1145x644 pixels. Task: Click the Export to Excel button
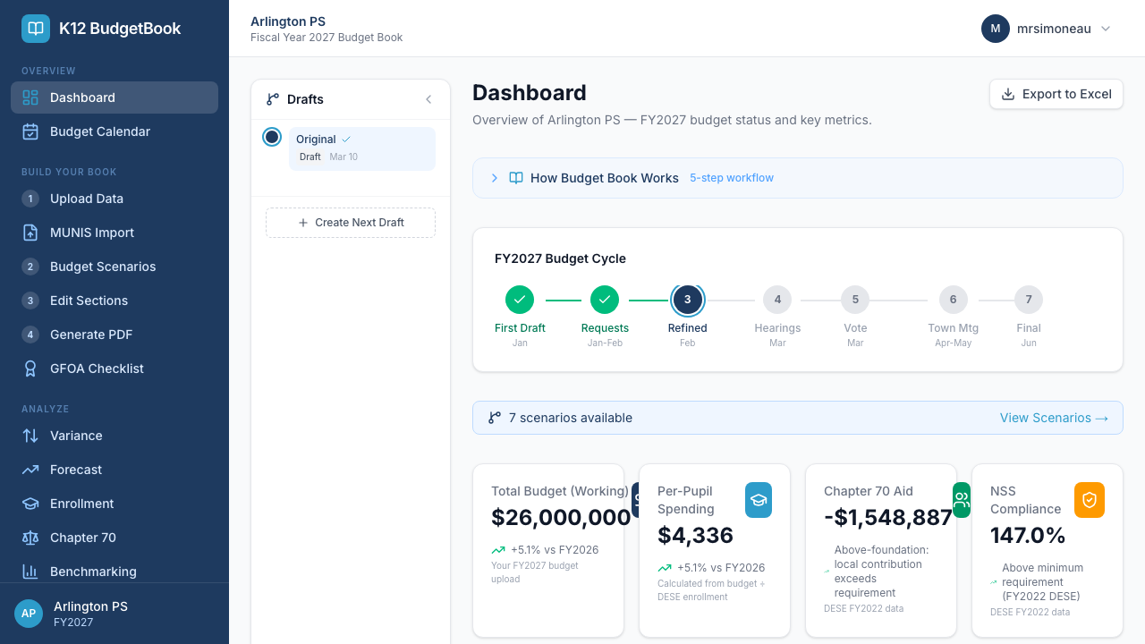[1056, 94]
